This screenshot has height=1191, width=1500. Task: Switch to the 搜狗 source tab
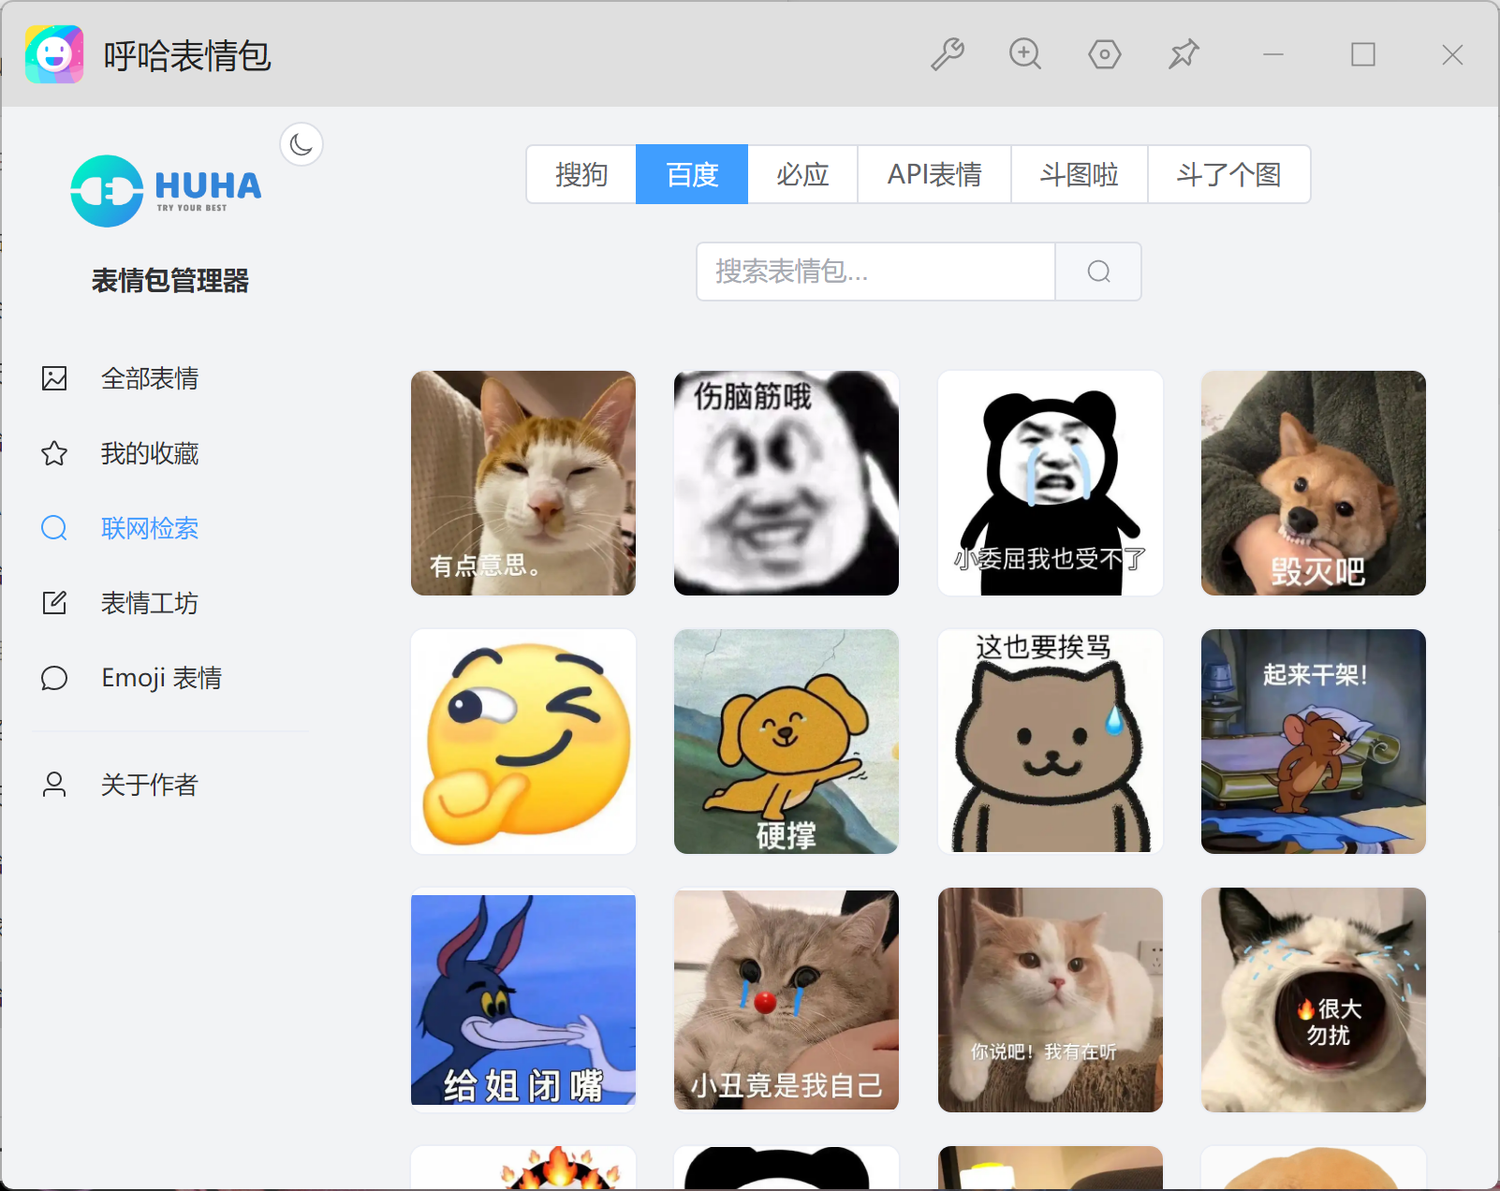coord(581,174)
